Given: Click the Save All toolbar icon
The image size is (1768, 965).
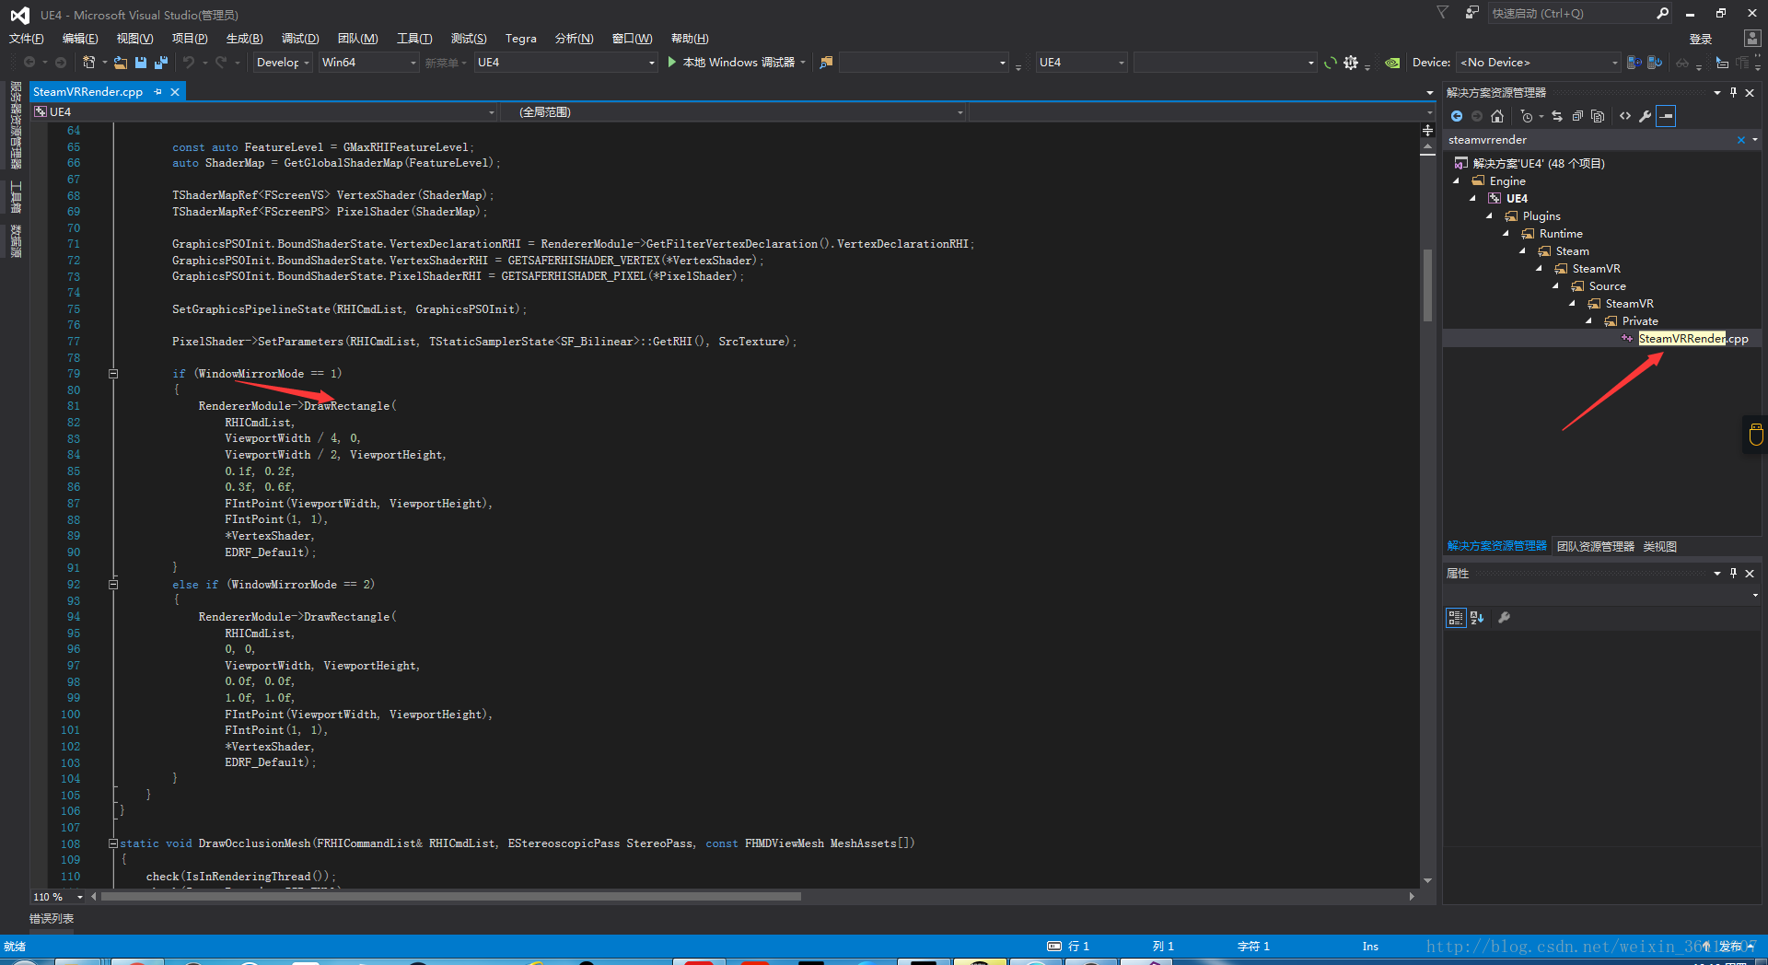Looking at the screenshot, I should pos(161,63).
